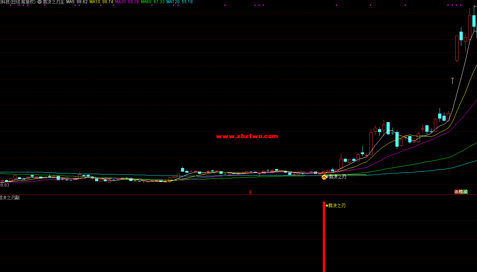Click the yellow star 裁决之刃 signal label
477x272 pixels.
tap(335, 205)
